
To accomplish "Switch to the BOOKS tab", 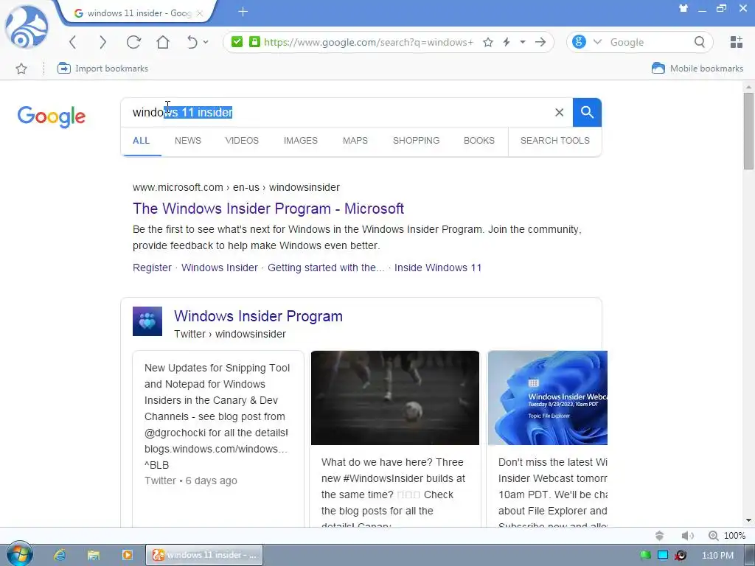I will pyautogui.click(x=479, y=141).
